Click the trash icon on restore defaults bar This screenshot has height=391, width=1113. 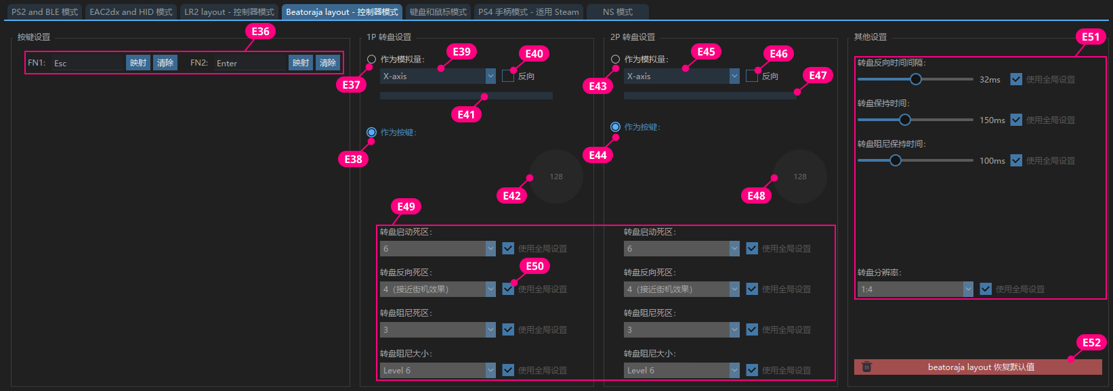866,367
